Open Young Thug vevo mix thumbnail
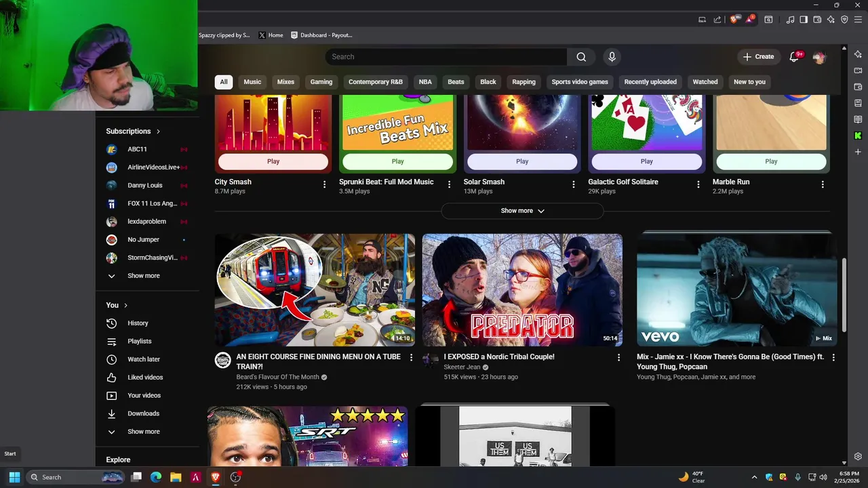This screenshot has width=868, height=488. 736,290
